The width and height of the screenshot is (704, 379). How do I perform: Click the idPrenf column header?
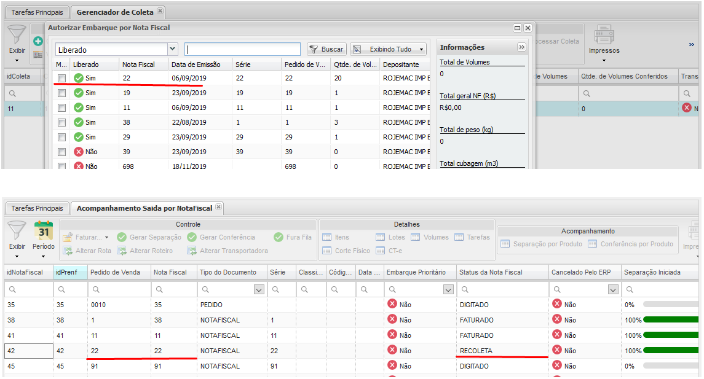click(x=70, y=272)
